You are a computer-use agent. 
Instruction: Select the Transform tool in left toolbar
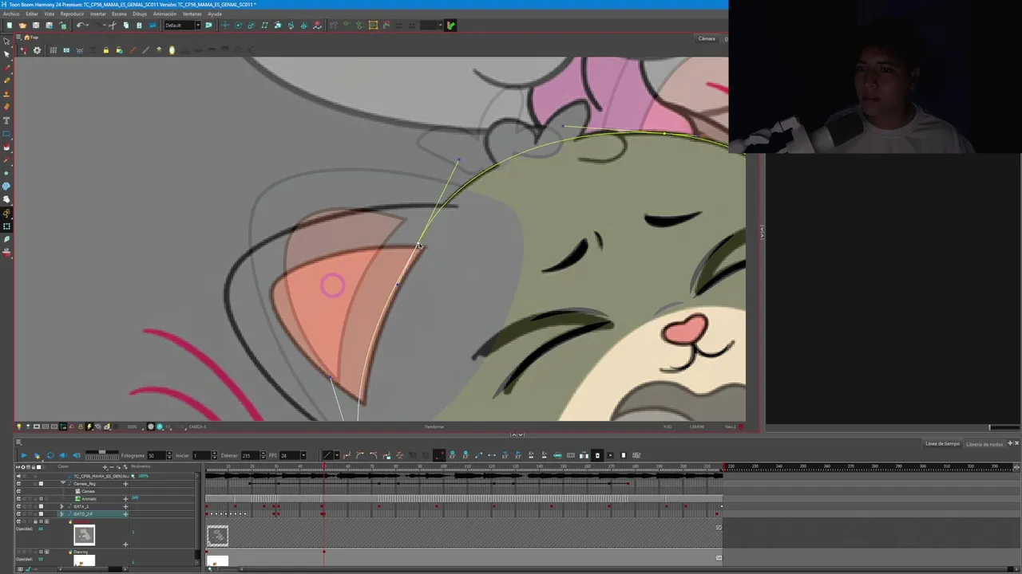tap(6, 41)
